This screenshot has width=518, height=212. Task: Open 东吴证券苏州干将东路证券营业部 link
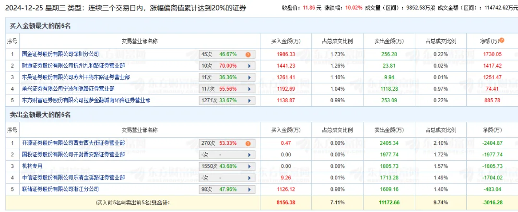click(76, 77)
